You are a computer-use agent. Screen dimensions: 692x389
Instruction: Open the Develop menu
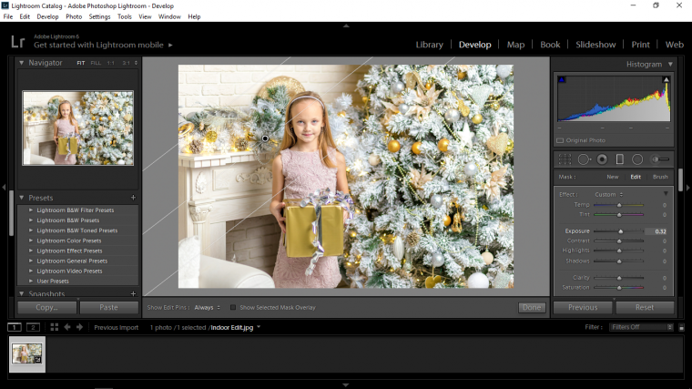(47, 16)
